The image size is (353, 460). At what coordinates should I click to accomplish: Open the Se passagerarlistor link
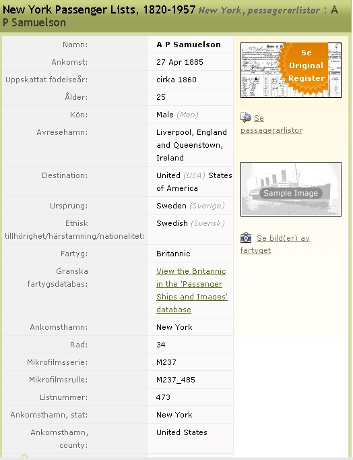271,124
